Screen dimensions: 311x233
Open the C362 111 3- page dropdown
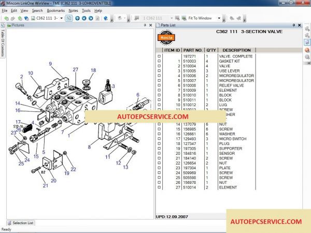click(62, 18)
